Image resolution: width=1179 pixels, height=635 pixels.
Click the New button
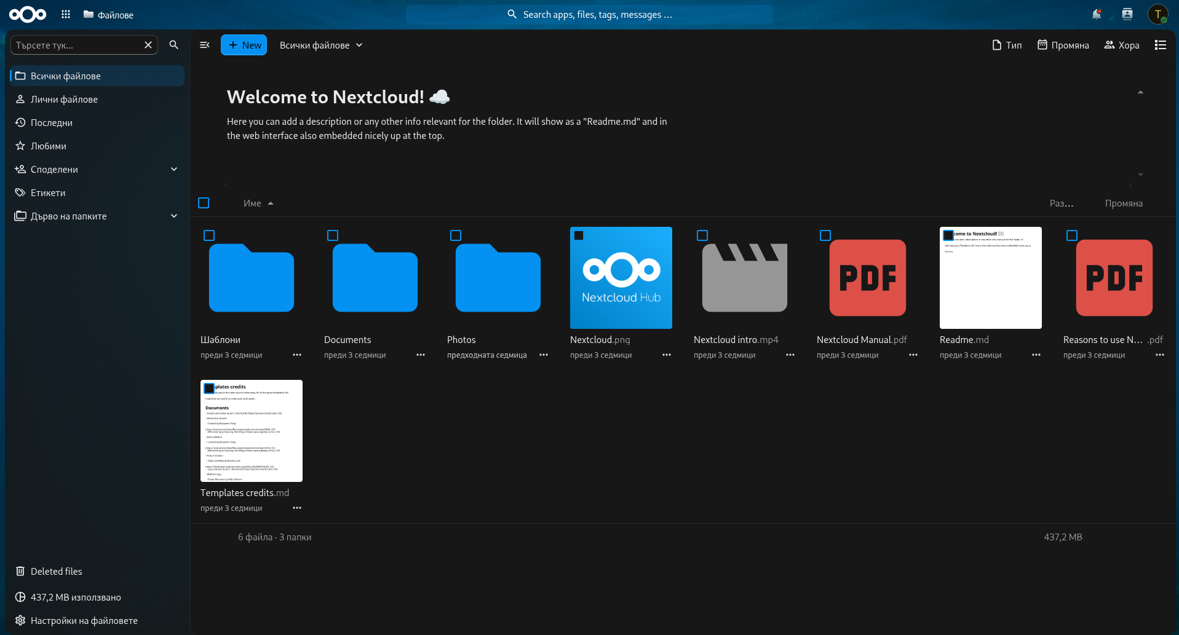point(244,45)
